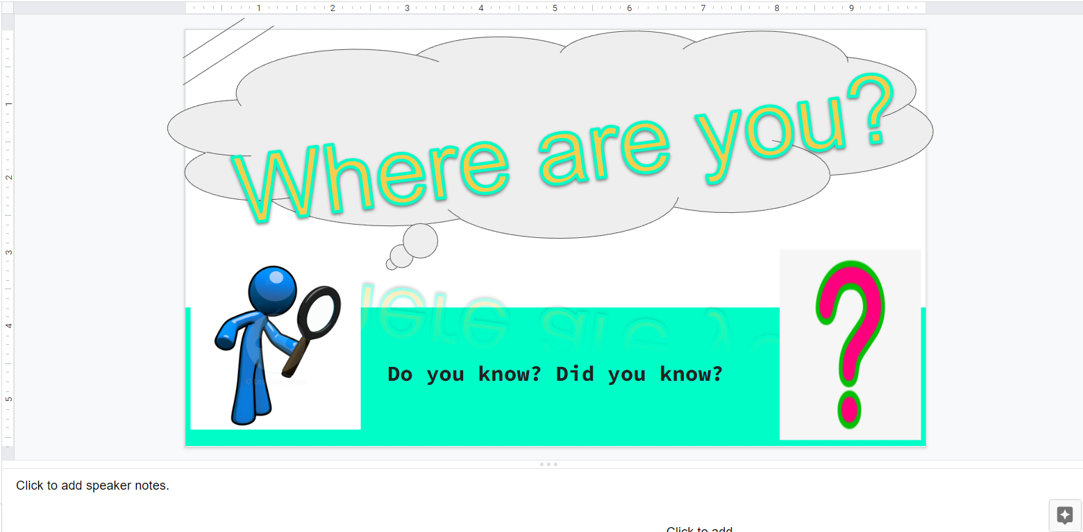
Task: Click the vertical ruler at mark 3
Action: tap(8, 252)
